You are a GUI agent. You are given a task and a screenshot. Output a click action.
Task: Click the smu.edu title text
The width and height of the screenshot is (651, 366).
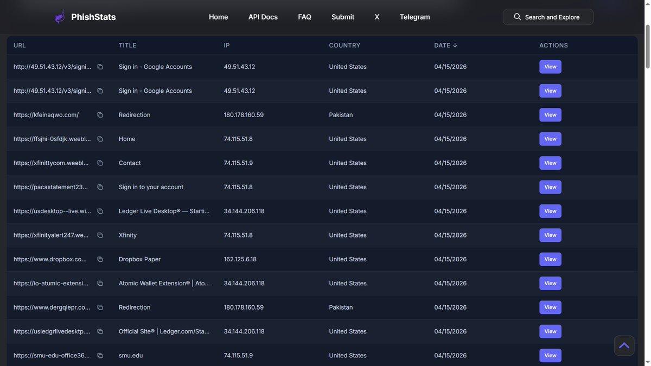click(x=131, y=356)
